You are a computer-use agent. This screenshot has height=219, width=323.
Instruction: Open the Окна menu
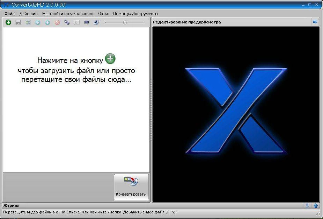103,14
